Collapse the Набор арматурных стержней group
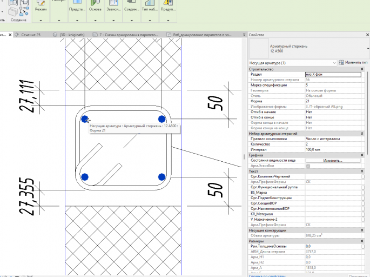 coord(362,134)
